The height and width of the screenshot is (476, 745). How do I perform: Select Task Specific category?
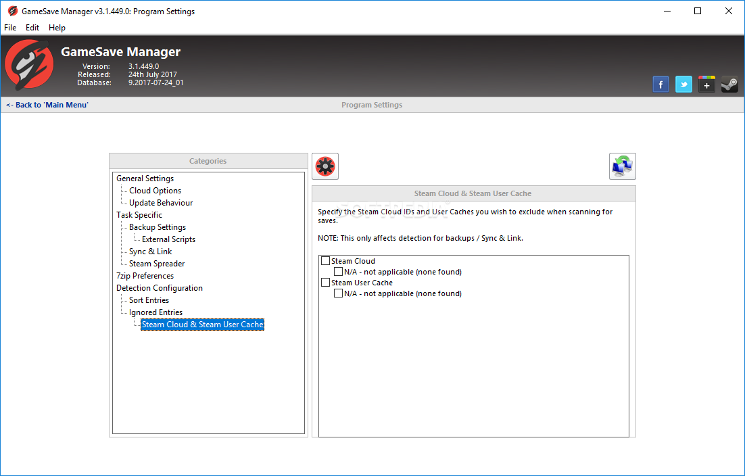(x=139, y=215)
